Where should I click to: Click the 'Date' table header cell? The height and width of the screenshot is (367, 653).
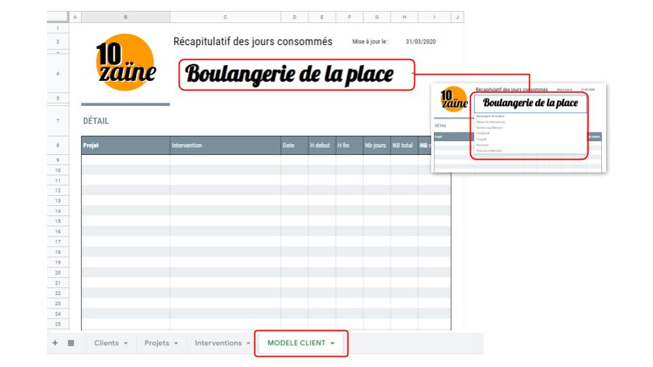point(295,145)
